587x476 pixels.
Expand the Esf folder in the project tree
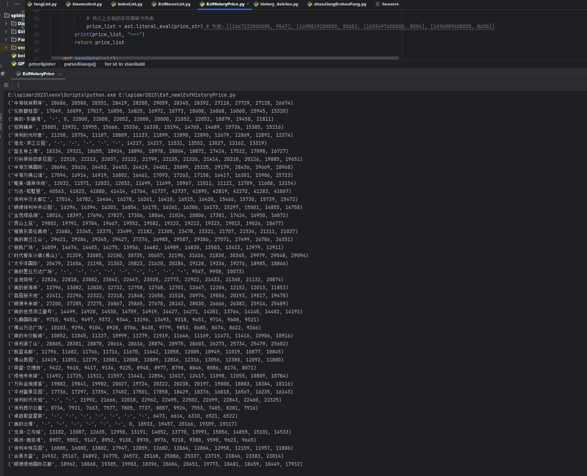tap(6, 31)
